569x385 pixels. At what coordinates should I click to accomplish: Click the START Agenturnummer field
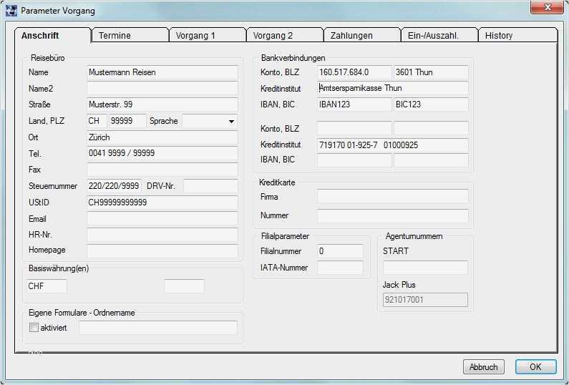[425, 268]
